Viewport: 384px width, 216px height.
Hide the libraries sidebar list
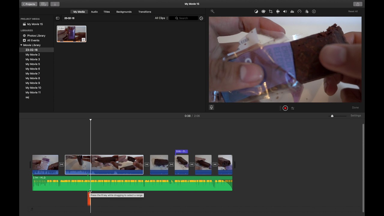(58, 18)
